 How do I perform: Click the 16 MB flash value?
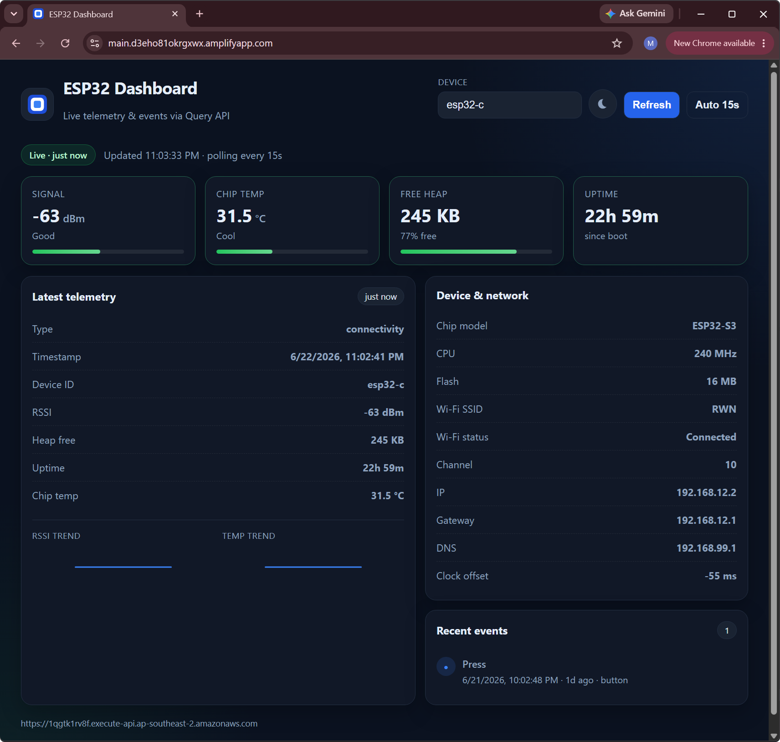tap(721, 382)
